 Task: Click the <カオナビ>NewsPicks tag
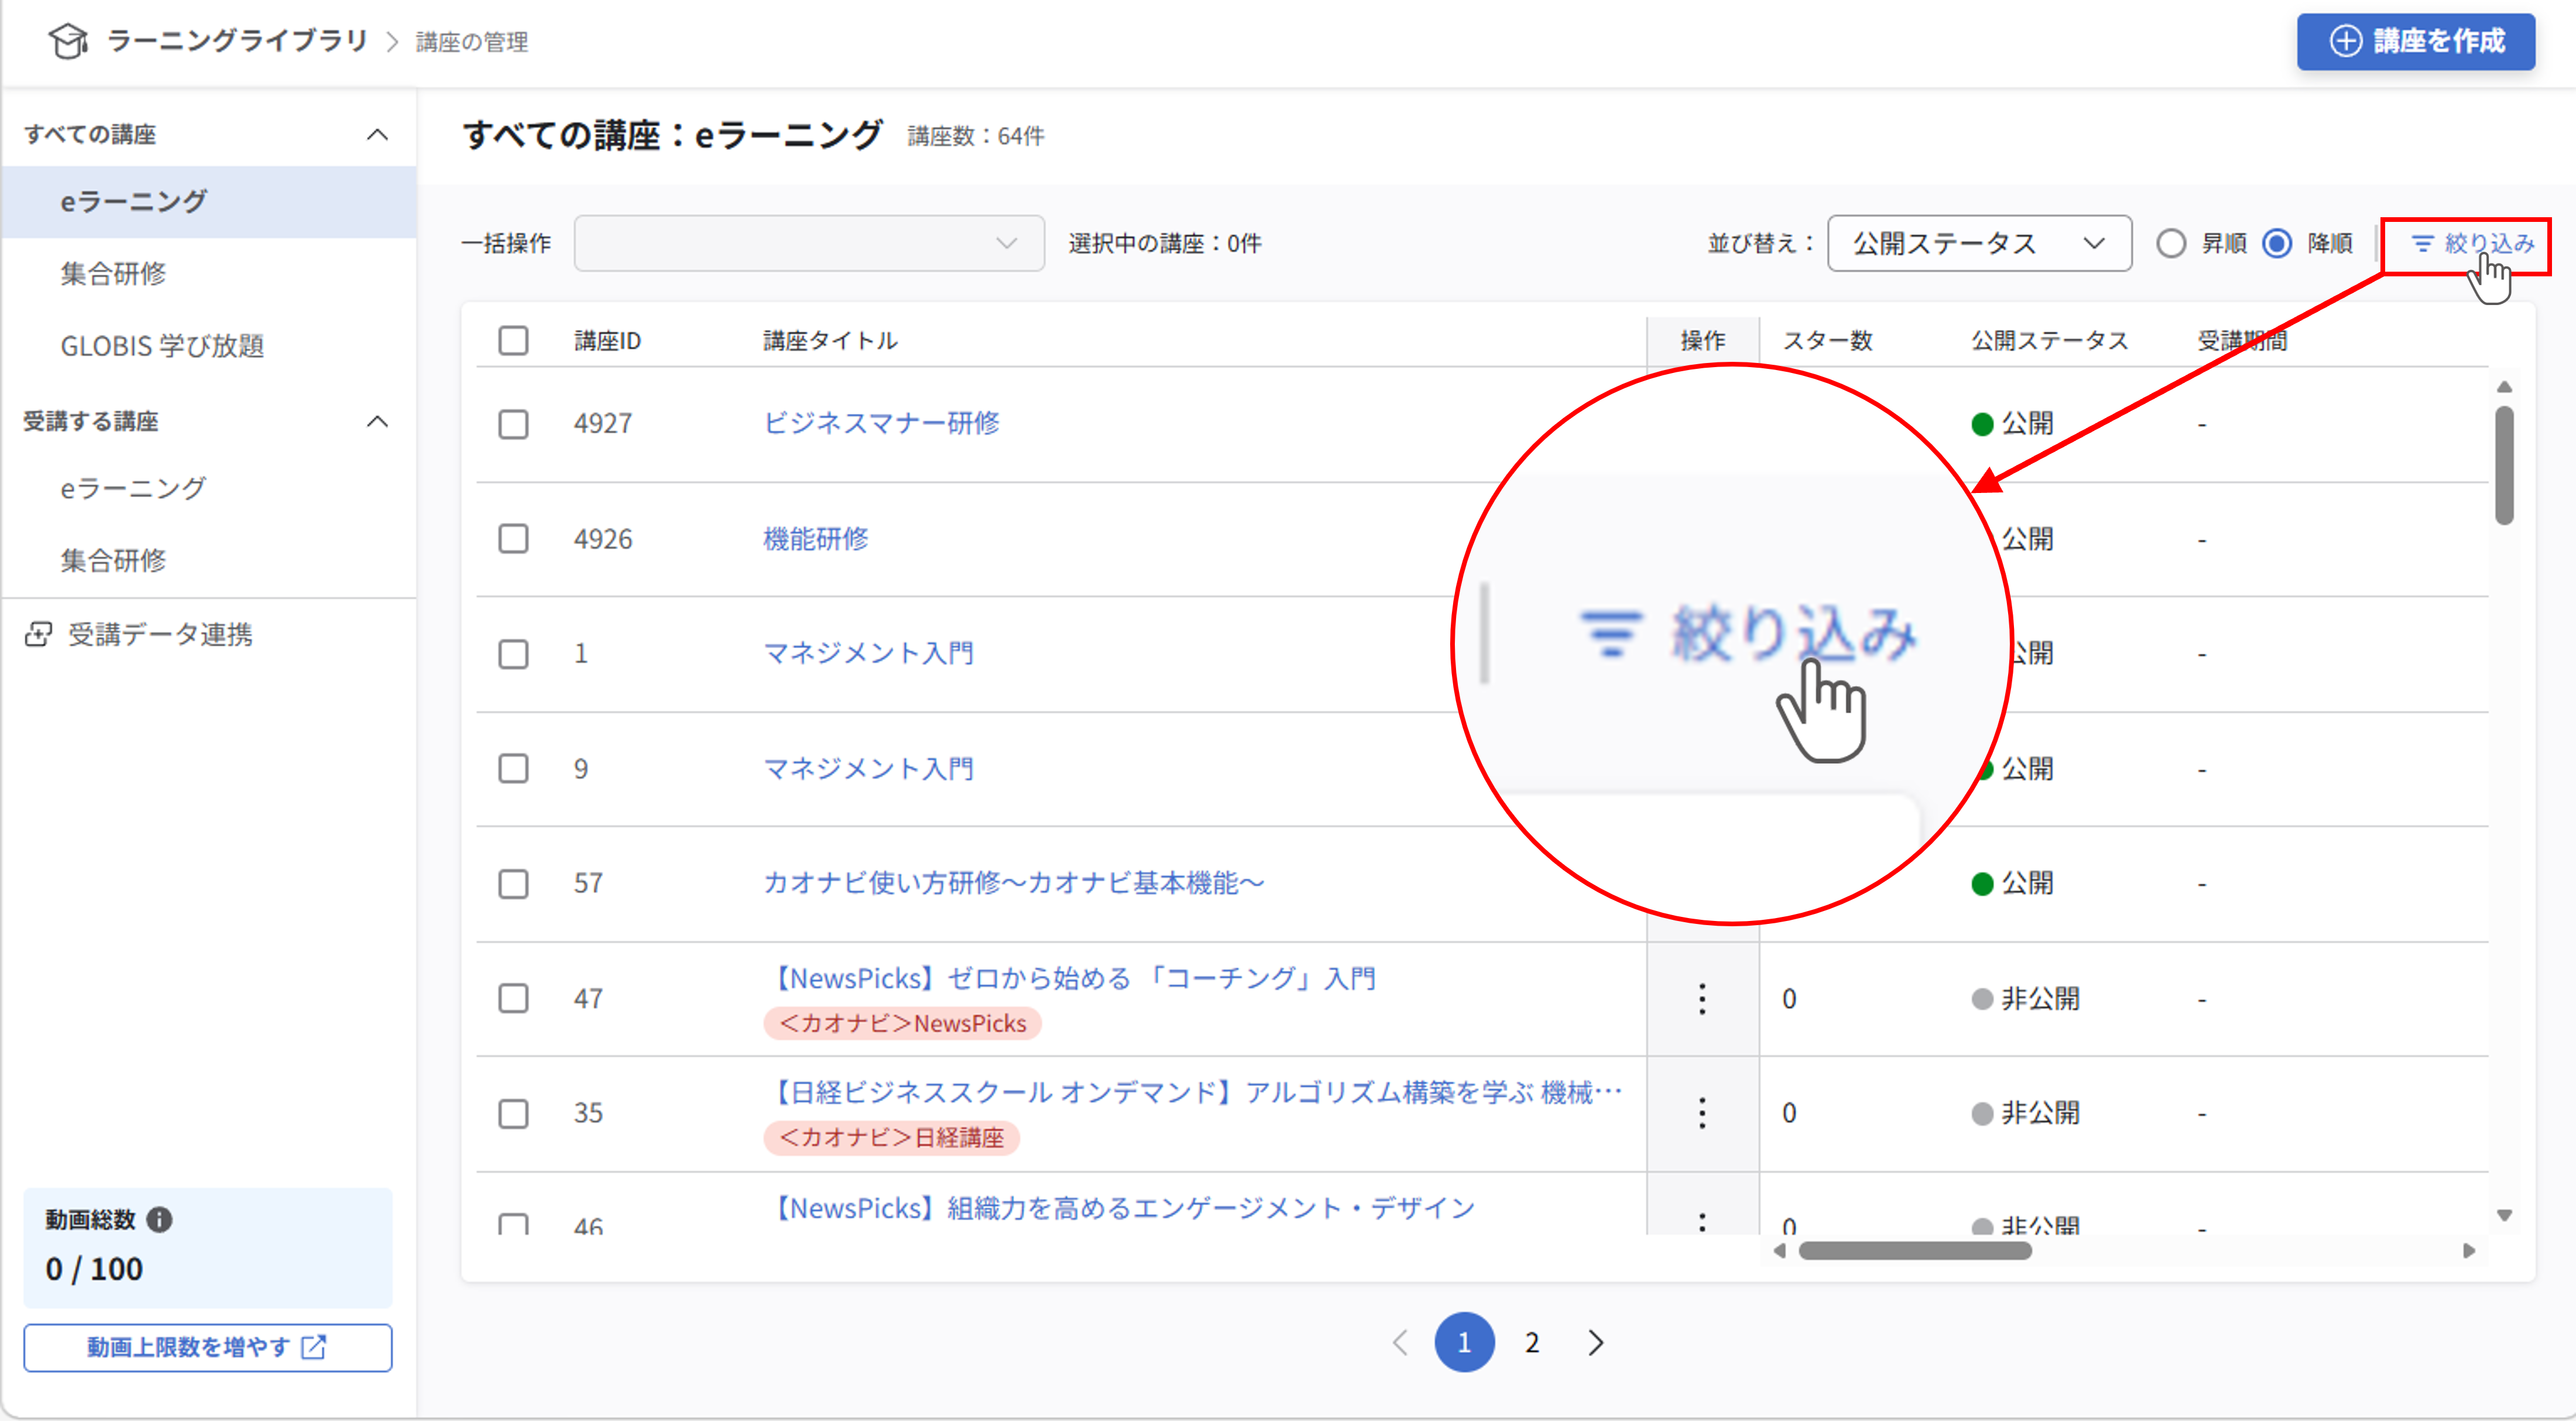[902, 1023]
